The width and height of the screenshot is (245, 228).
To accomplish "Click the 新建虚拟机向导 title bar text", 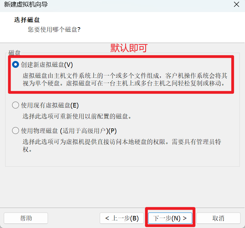I will coord(26,4).
